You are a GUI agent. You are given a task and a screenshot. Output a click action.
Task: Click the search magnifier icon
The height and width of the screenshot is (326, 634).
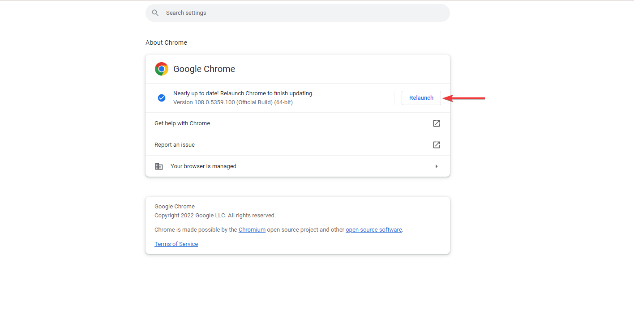tap(155, 13)
